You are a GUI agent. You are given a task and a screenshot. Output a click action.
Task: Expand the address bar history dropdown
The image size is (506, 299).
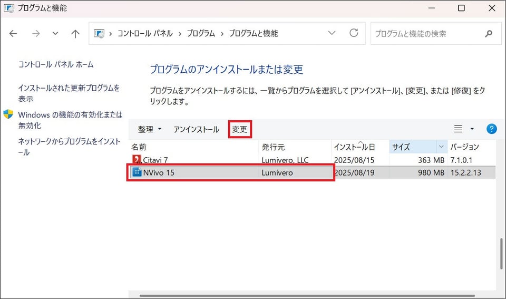[332, 33]
